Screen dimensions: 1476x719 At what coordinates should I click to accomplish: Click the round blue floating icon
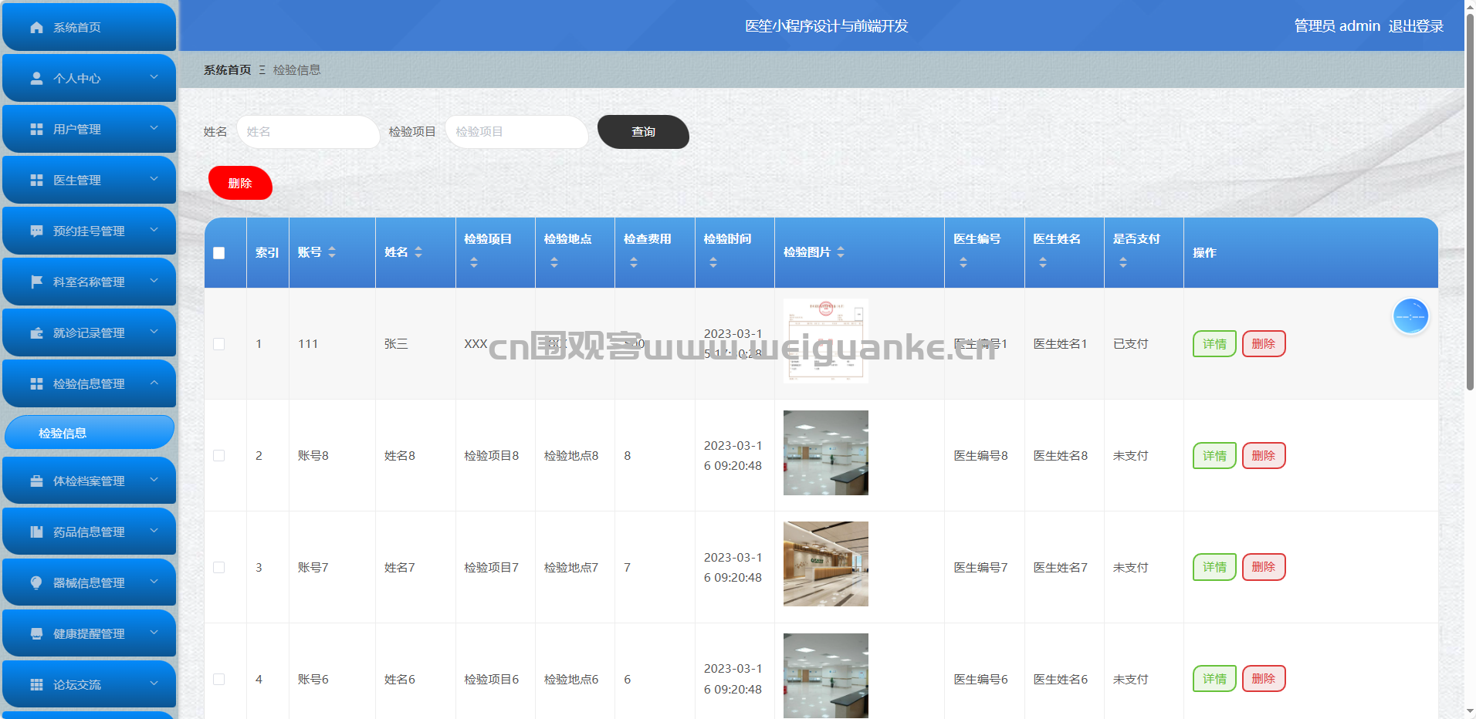[x=1410, y=316]
